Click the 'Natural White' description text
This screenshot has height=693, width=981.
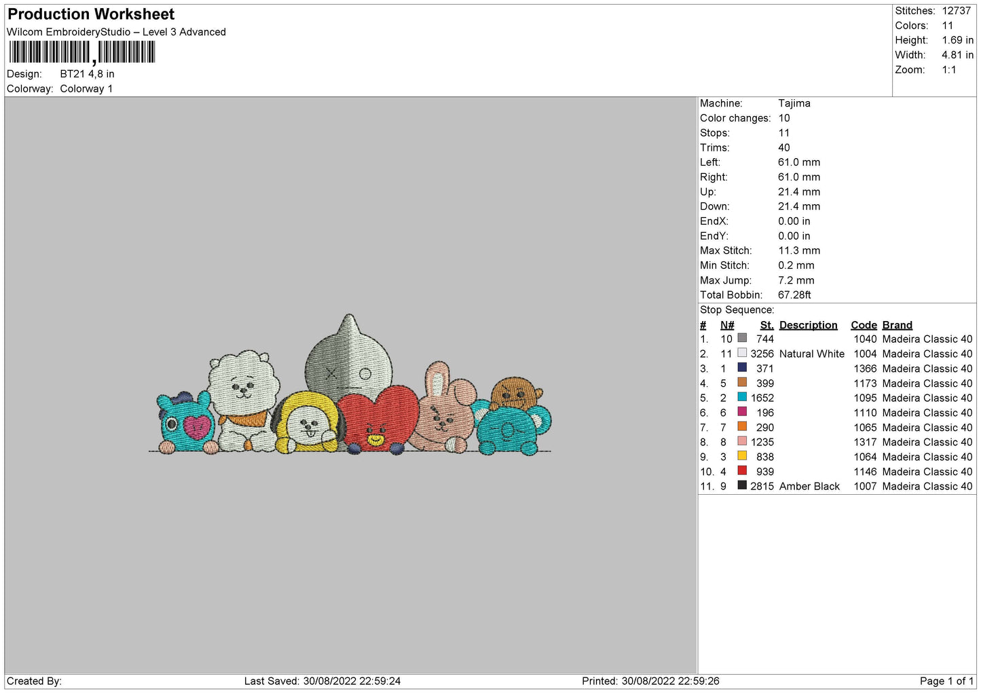pyautogui.click(x=812, y=354)
